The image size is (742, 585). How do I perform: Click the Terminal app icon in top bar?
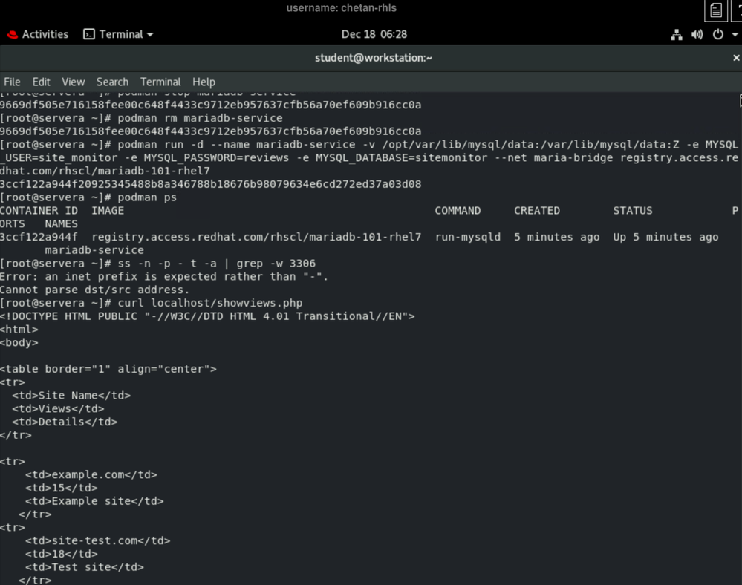[x=89, y=34]
